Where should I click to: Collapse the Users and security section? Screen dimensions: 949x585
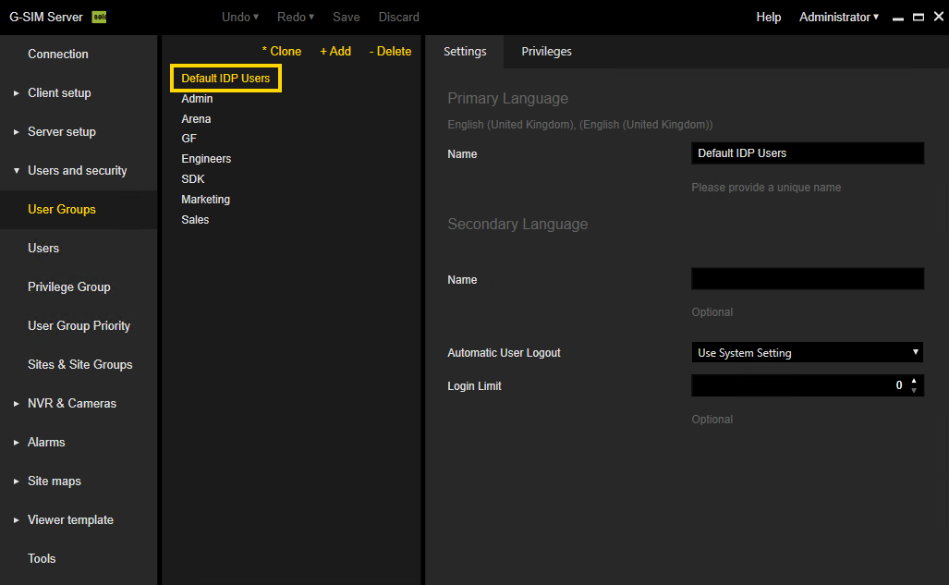(17, 171)
